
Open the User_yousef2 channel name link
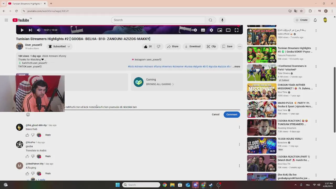pos(34,45)
